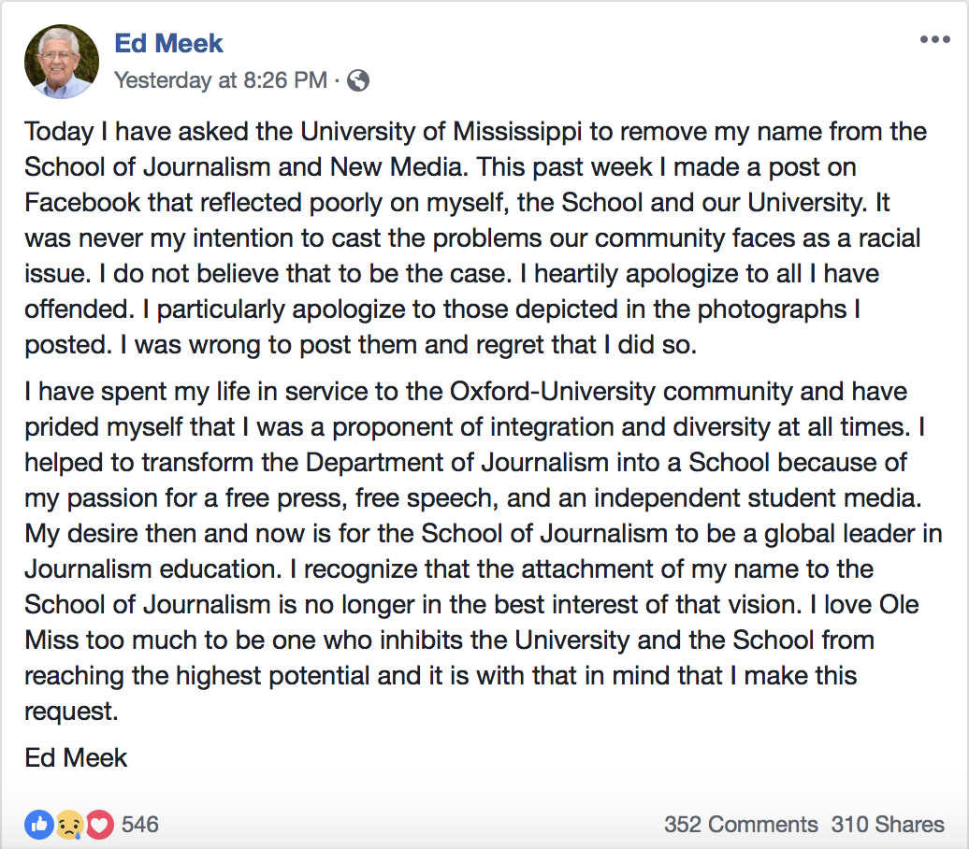Open the post options three-dot menu
Screen dimensions: 969x849
pyautogui.click(x=934, y=39)
